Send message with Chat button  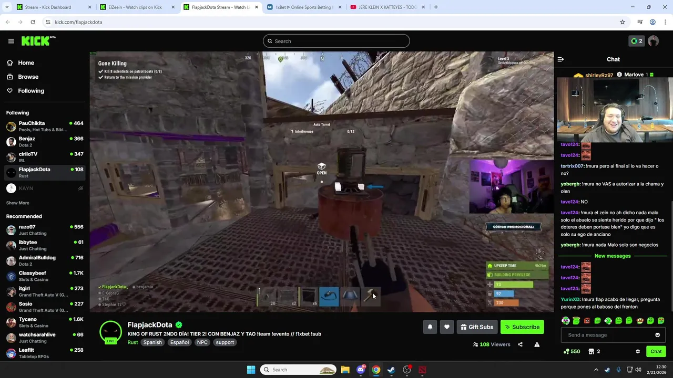coord(656,351)
